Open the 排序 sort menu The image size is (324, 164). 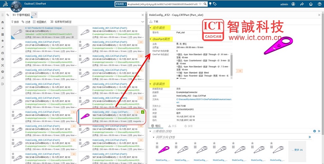click(15, 22)
